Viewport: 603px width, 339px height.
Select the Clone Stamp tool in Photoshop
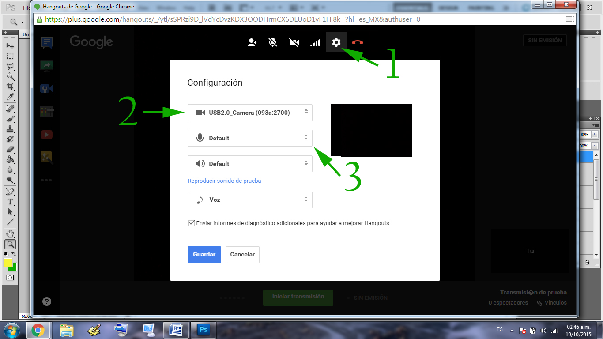click(x=10, y=129)
